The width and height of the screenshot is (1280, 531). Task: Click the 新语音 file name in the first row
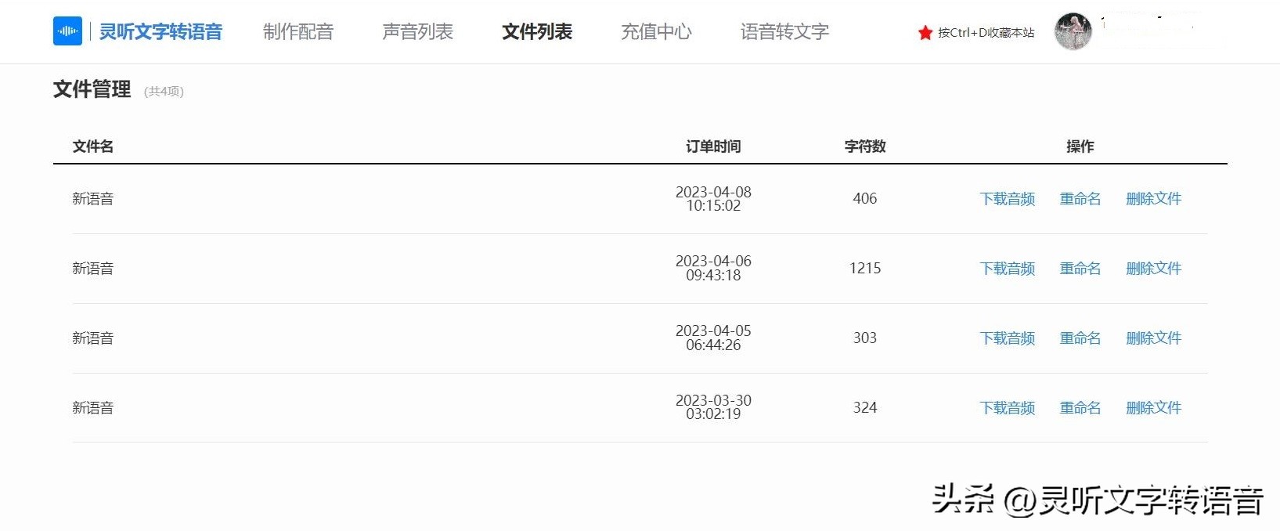pos(92,199)
